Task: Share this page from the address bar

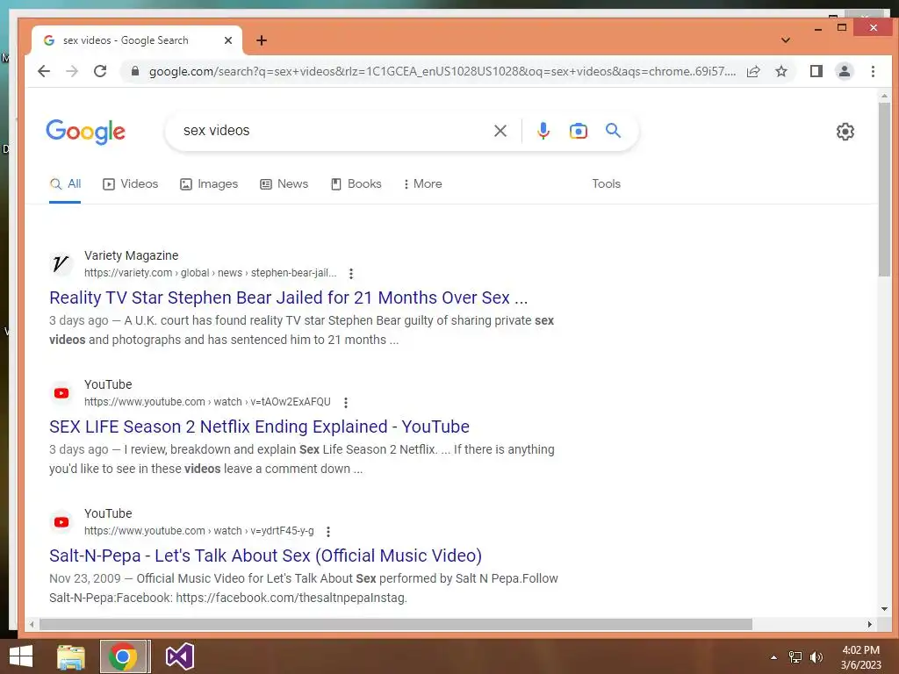Action: [x=753, y=71]
